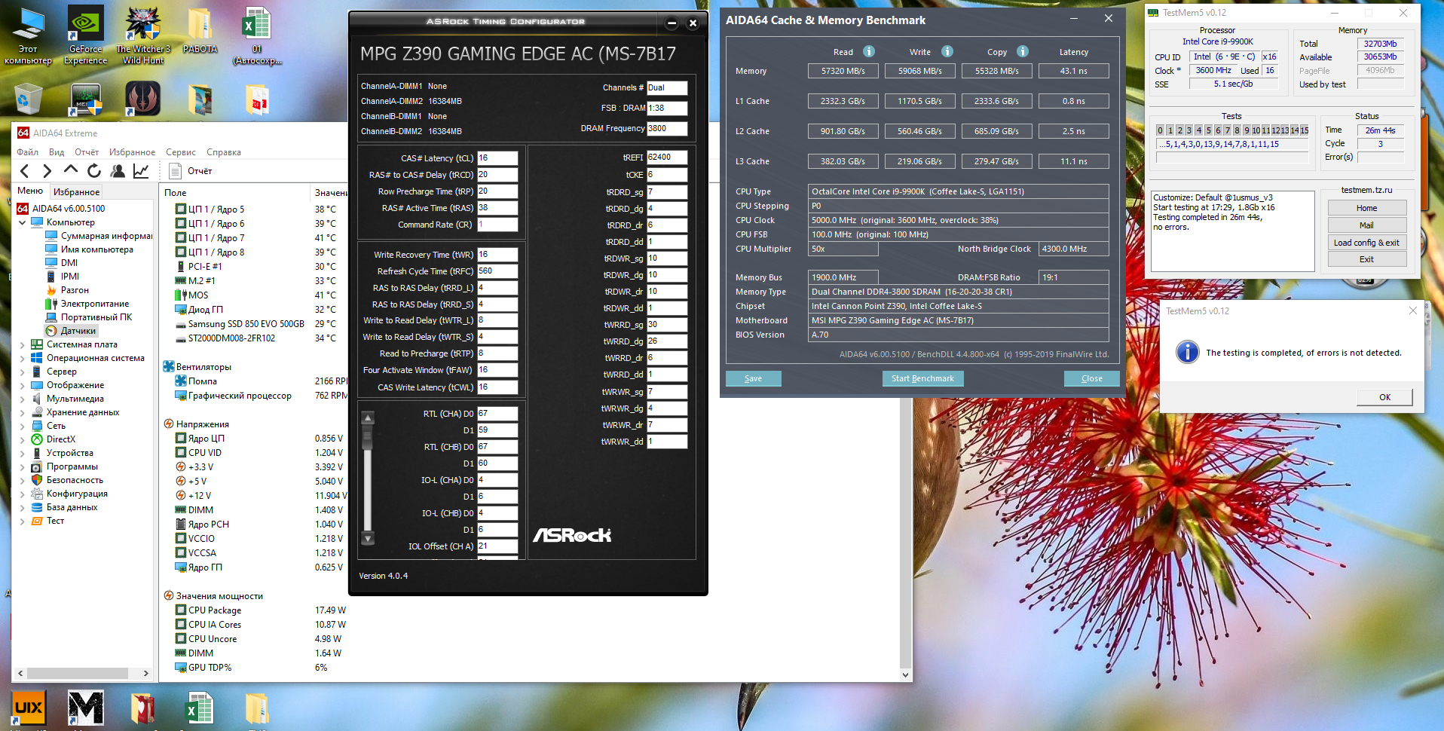
Task: Open the Recycle Bin on the desktop
Action: click(28, 99)
